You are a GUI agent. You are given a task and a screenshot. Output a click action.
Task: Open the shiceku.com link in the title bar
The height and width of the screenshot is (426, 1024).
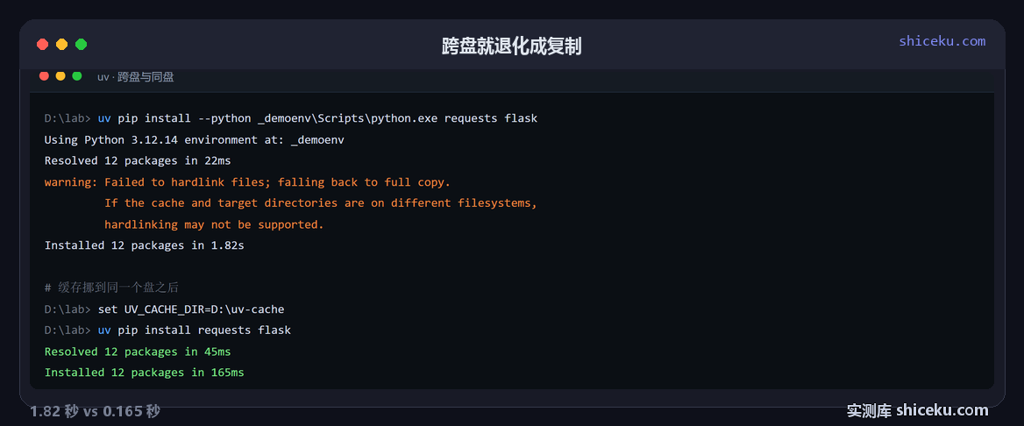942,41
